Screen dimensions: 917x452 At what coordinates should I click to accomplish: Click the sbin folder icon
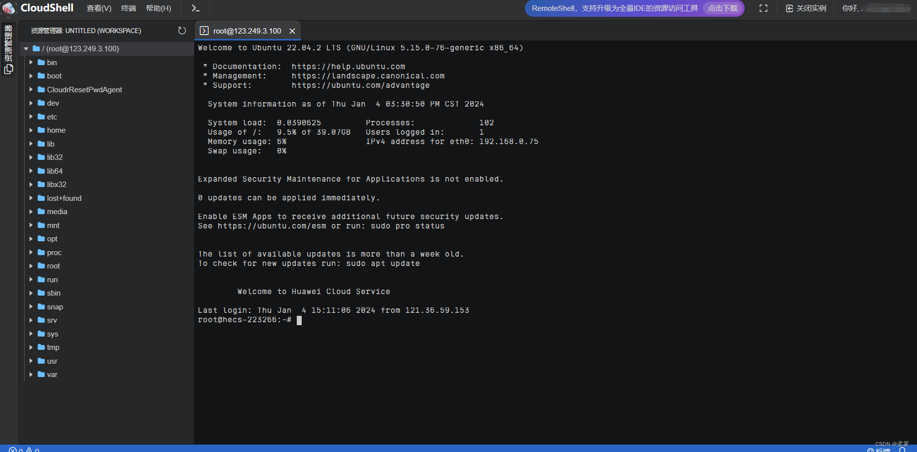[41, 293]
